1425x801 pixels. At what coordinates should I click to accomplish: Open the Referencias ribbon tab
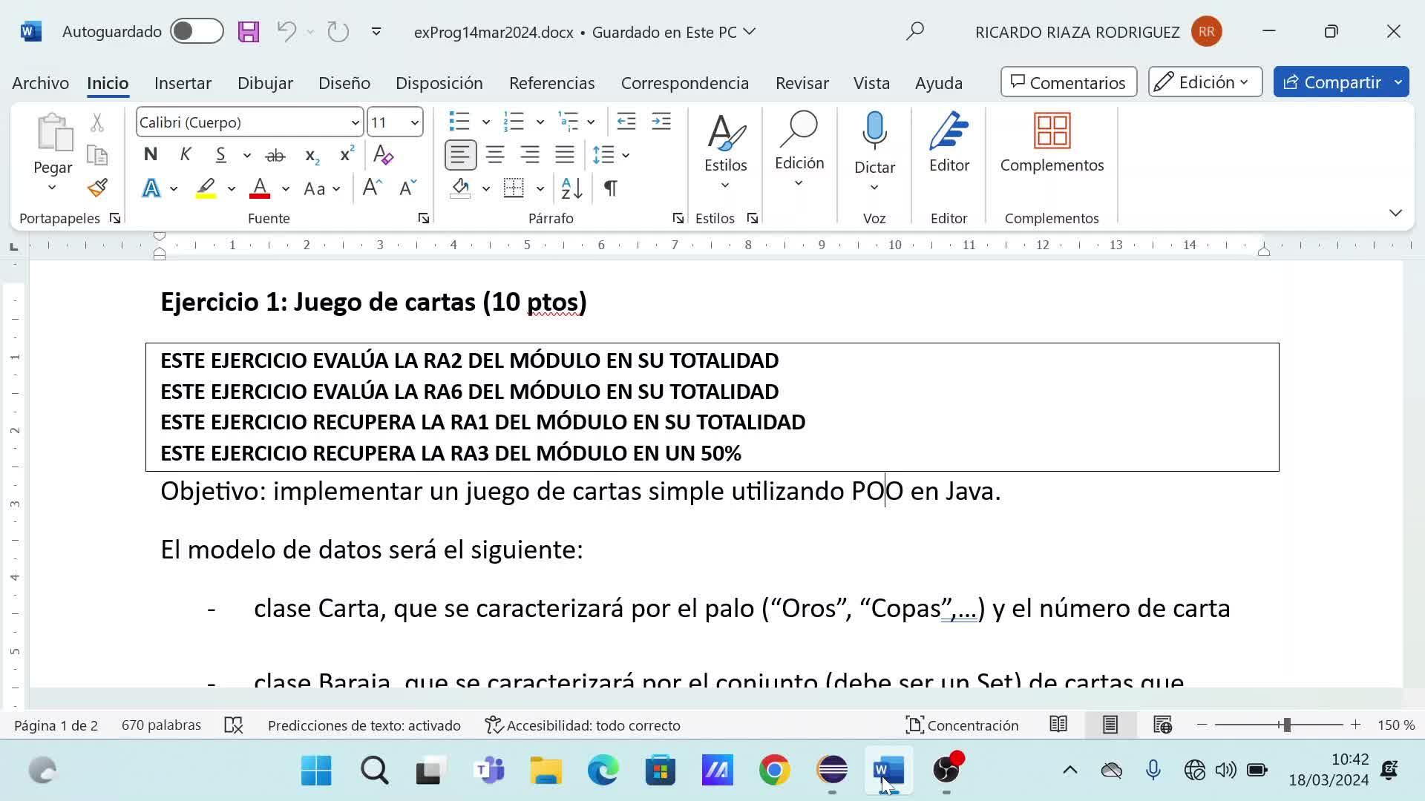(551, 83)
